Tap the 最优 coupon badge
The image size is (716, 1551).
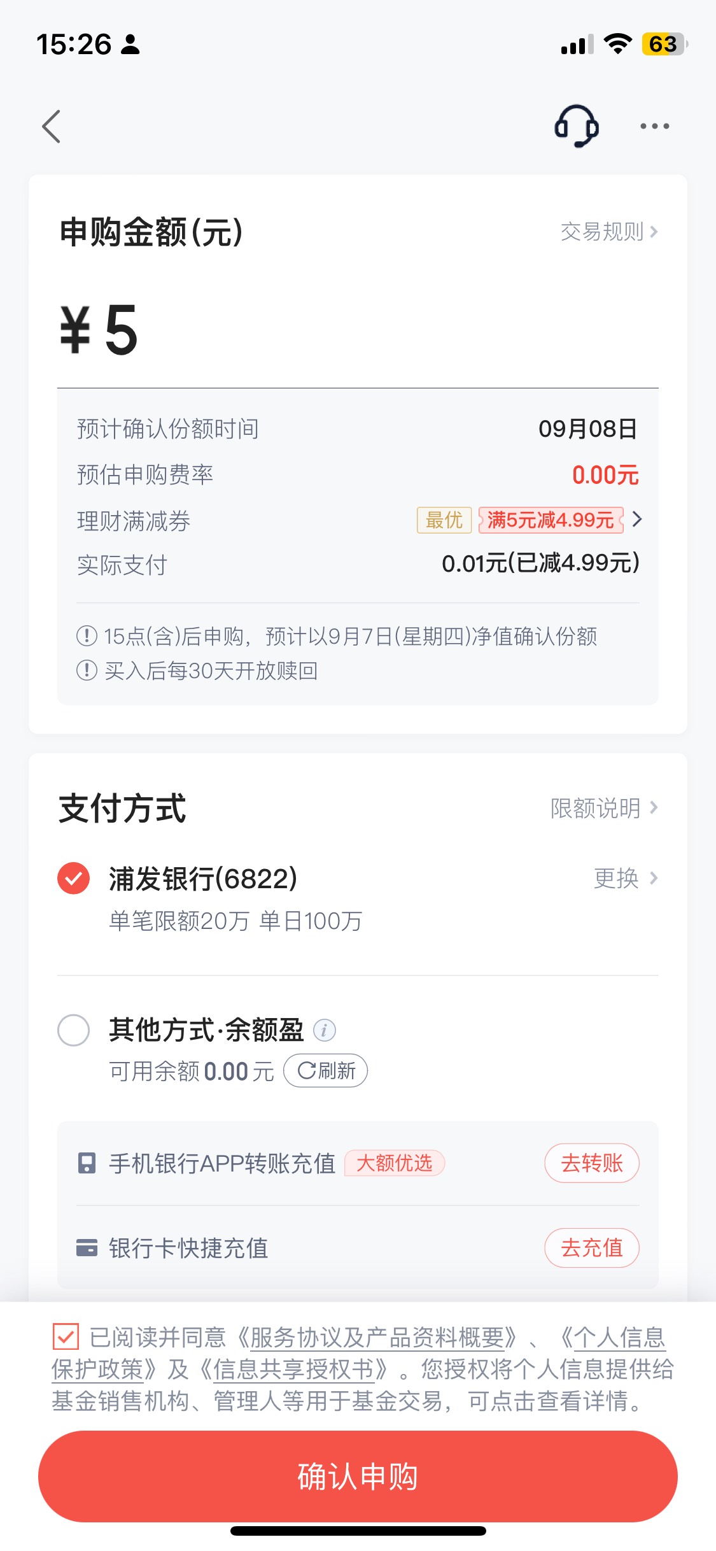coord(444,520)
